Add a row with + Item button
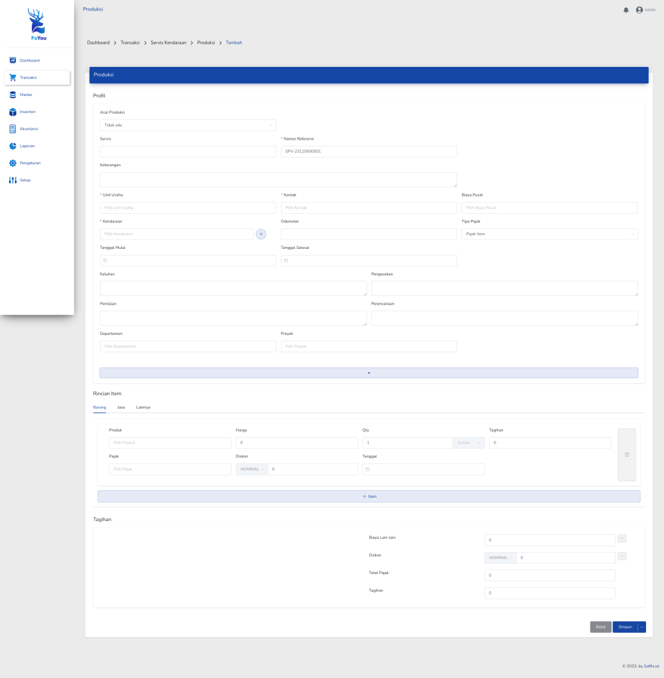664x678 pixels. [x=369, y=497]
